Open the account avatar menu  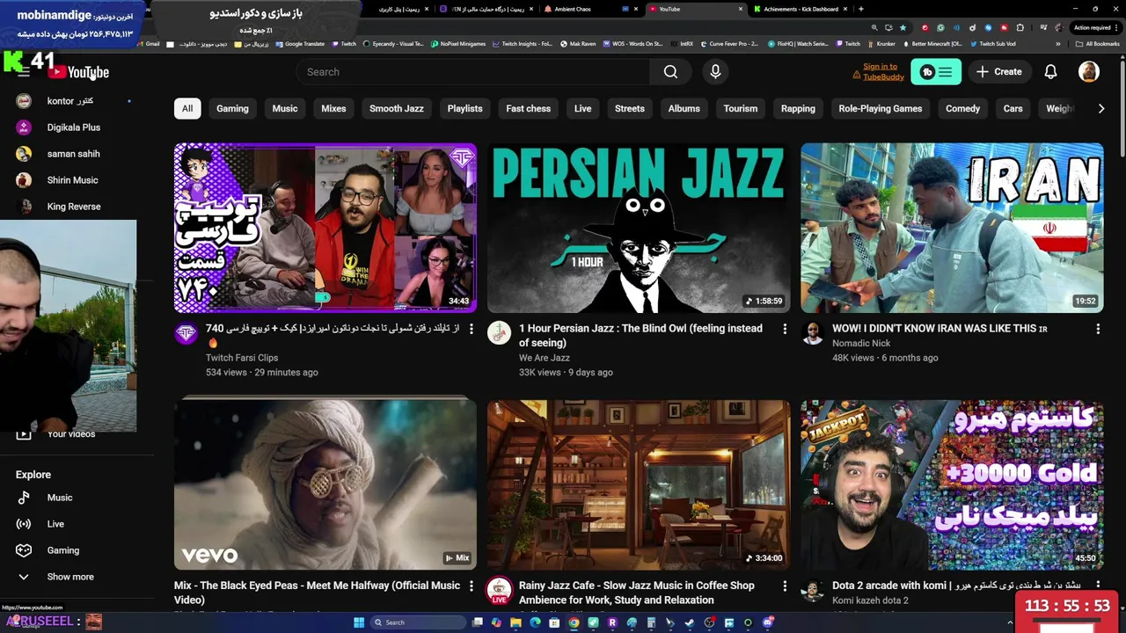(1089, 72)
